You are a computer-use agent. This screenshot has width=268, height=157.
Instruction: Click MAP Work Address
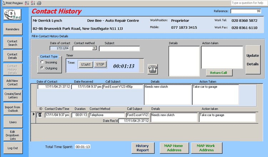(207, 148)
